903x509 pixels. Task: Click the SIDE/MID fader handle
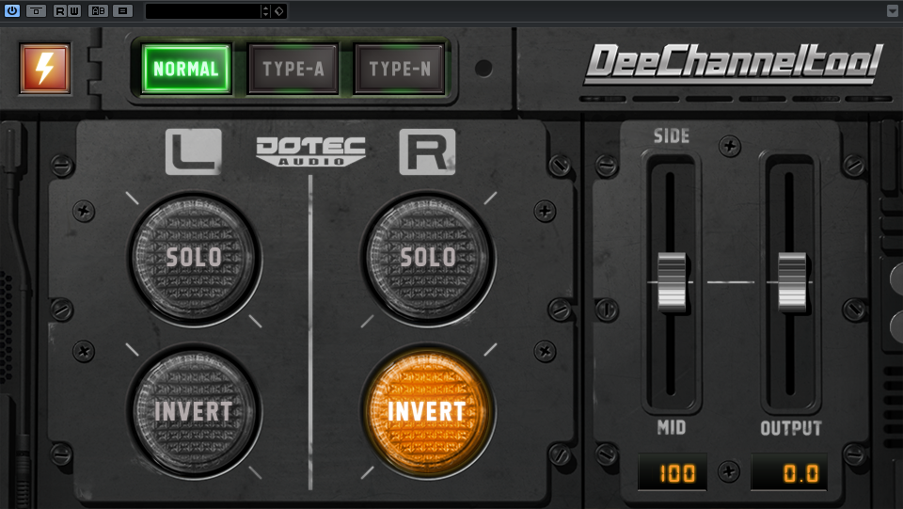(672, 282)
